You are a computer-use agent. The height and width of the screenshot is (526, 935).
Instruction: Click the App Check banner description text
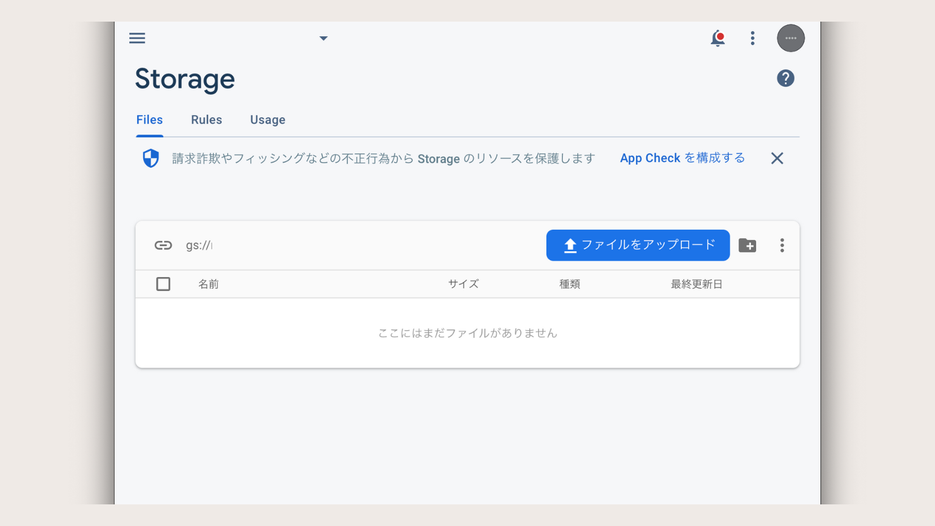click(x=383, y=158)
